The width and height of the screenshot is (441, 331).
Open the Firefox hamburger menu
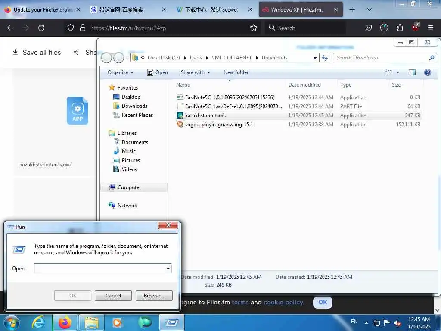tap(431, 28)
